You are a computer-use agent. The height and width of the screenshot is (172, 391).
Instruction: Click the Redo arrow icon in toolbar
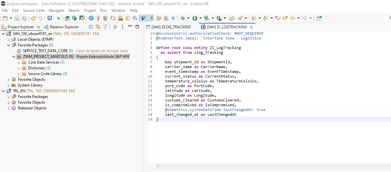coord(41,18)
